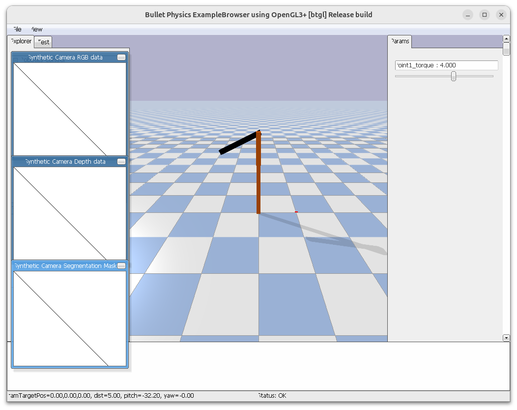Close the Bullet Physics ExampleBrowser window
Screen dimensions: 517x410
coord(501,15)
